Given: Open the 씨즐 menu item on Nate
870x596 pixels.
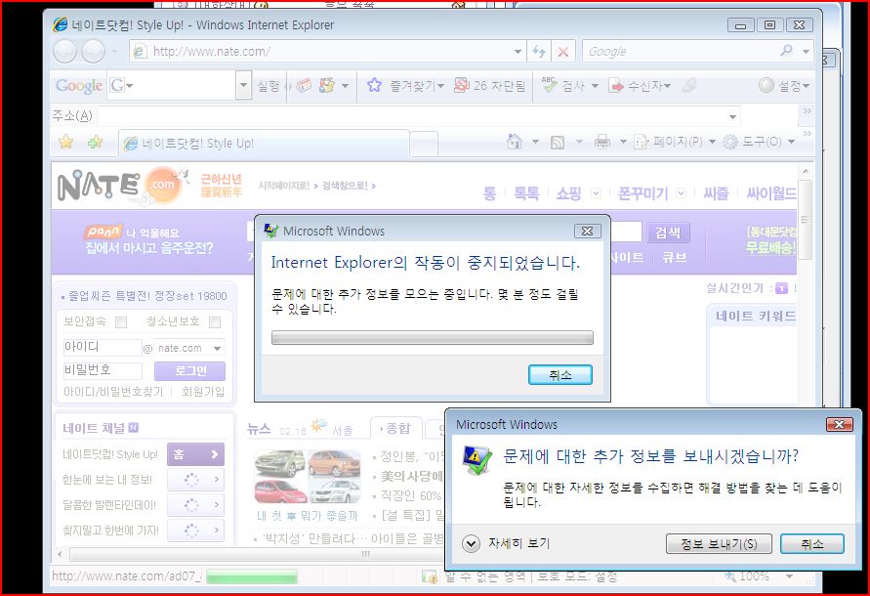Looking at the screenshot, I should pos(716,193).
